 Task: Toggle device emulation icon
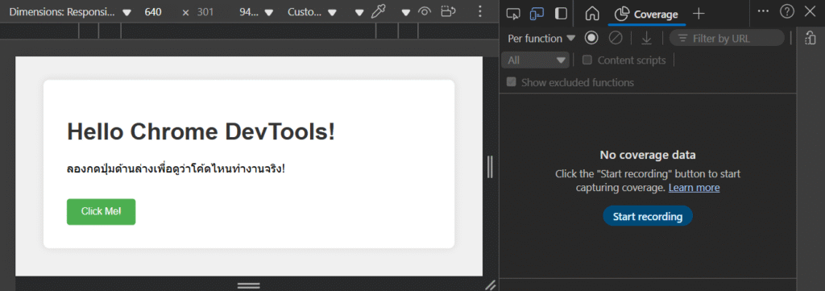coord(537,14)
